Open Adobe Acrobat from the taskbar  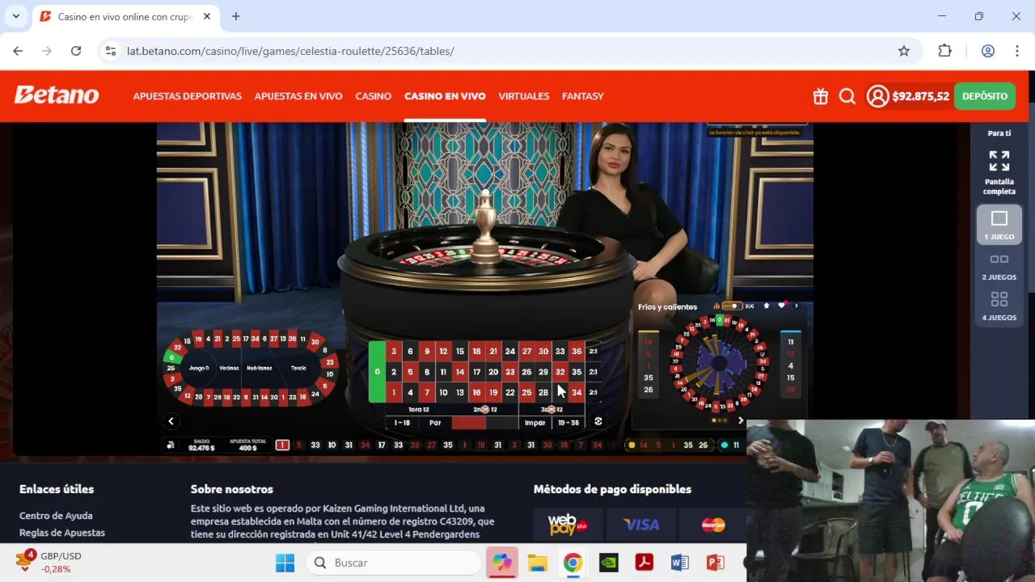point(644,563)
